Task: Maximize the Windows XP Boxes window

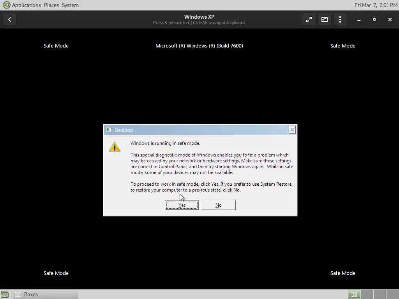Action: click(374, 19)
